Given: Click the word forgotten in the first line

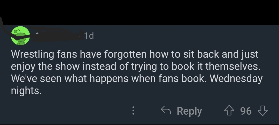Looking at the screenshot, I should tap(126, 54).
